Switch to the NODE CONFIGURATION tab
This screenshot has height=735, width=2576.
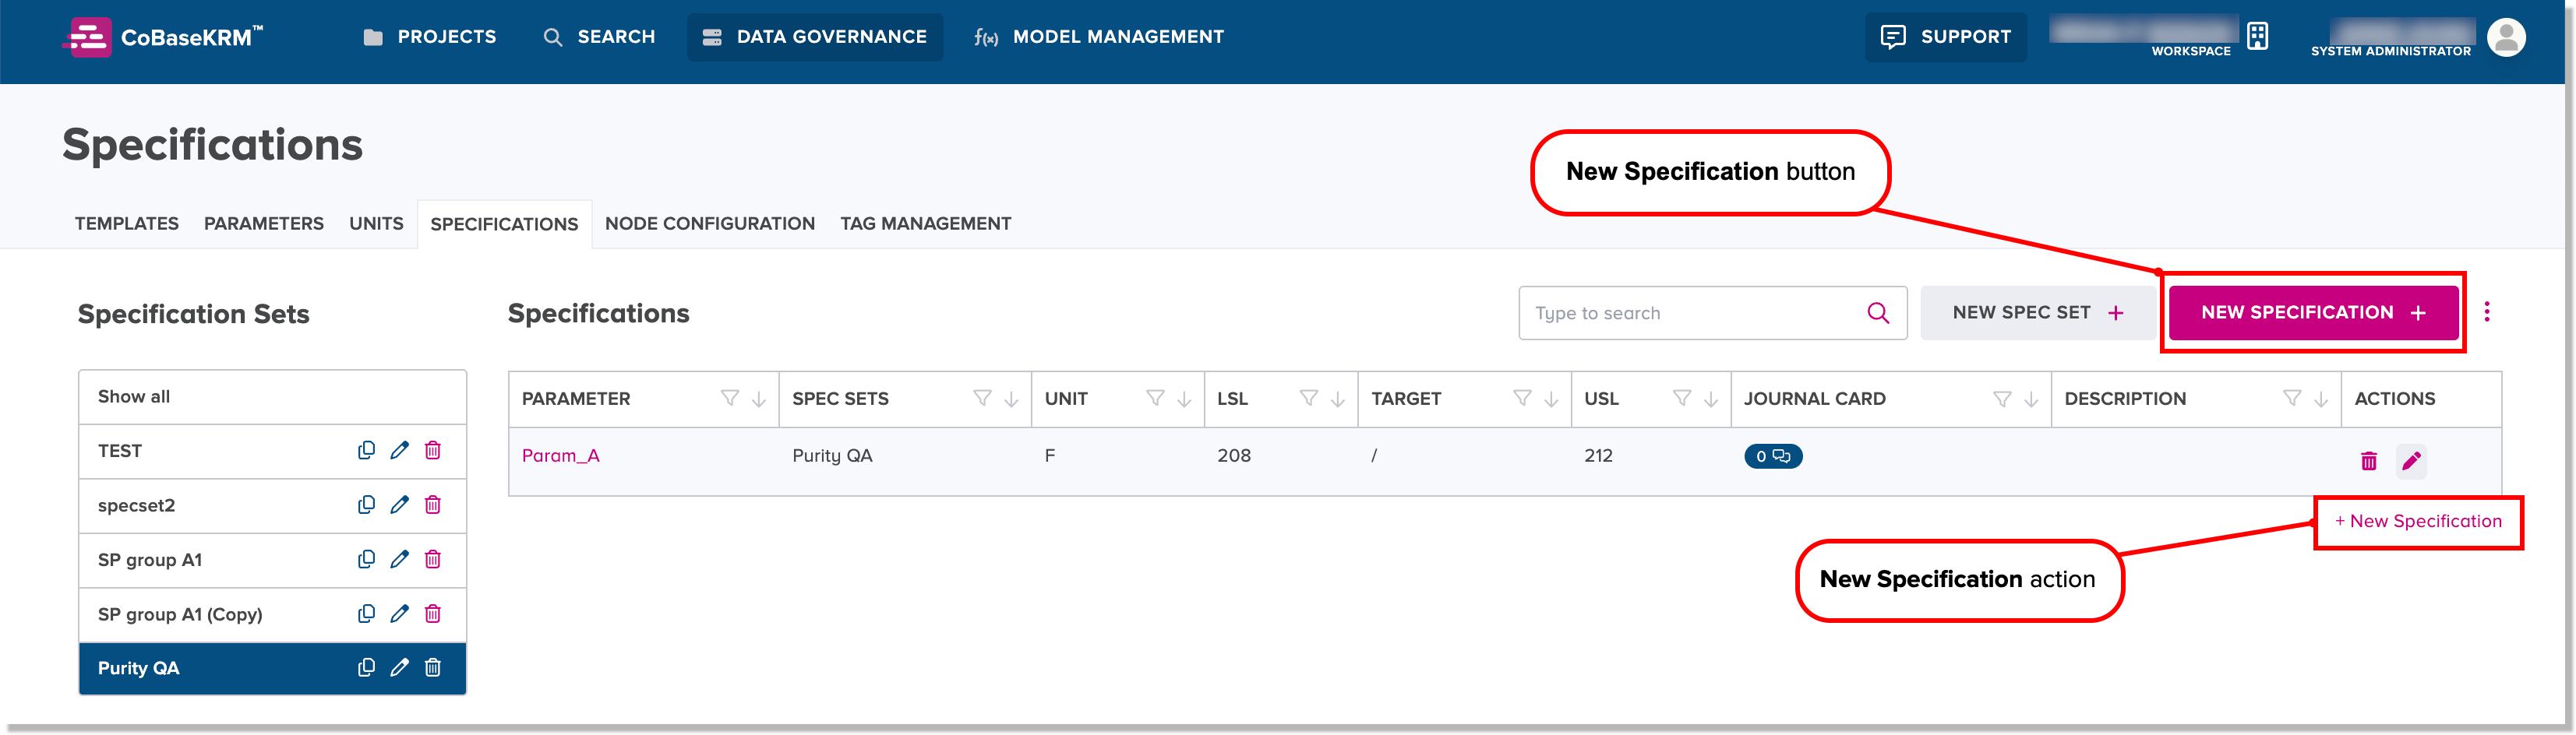pyautogui.click(x=709, y=223)
